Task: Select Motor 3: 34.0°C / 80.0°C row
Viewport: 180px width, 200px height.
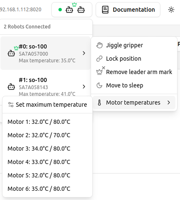Action: click(x=48, y=149)
